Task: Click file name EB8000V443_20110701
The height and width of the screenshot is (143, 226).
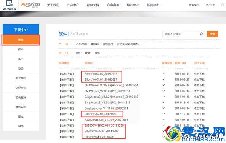Action: [99, 137]
